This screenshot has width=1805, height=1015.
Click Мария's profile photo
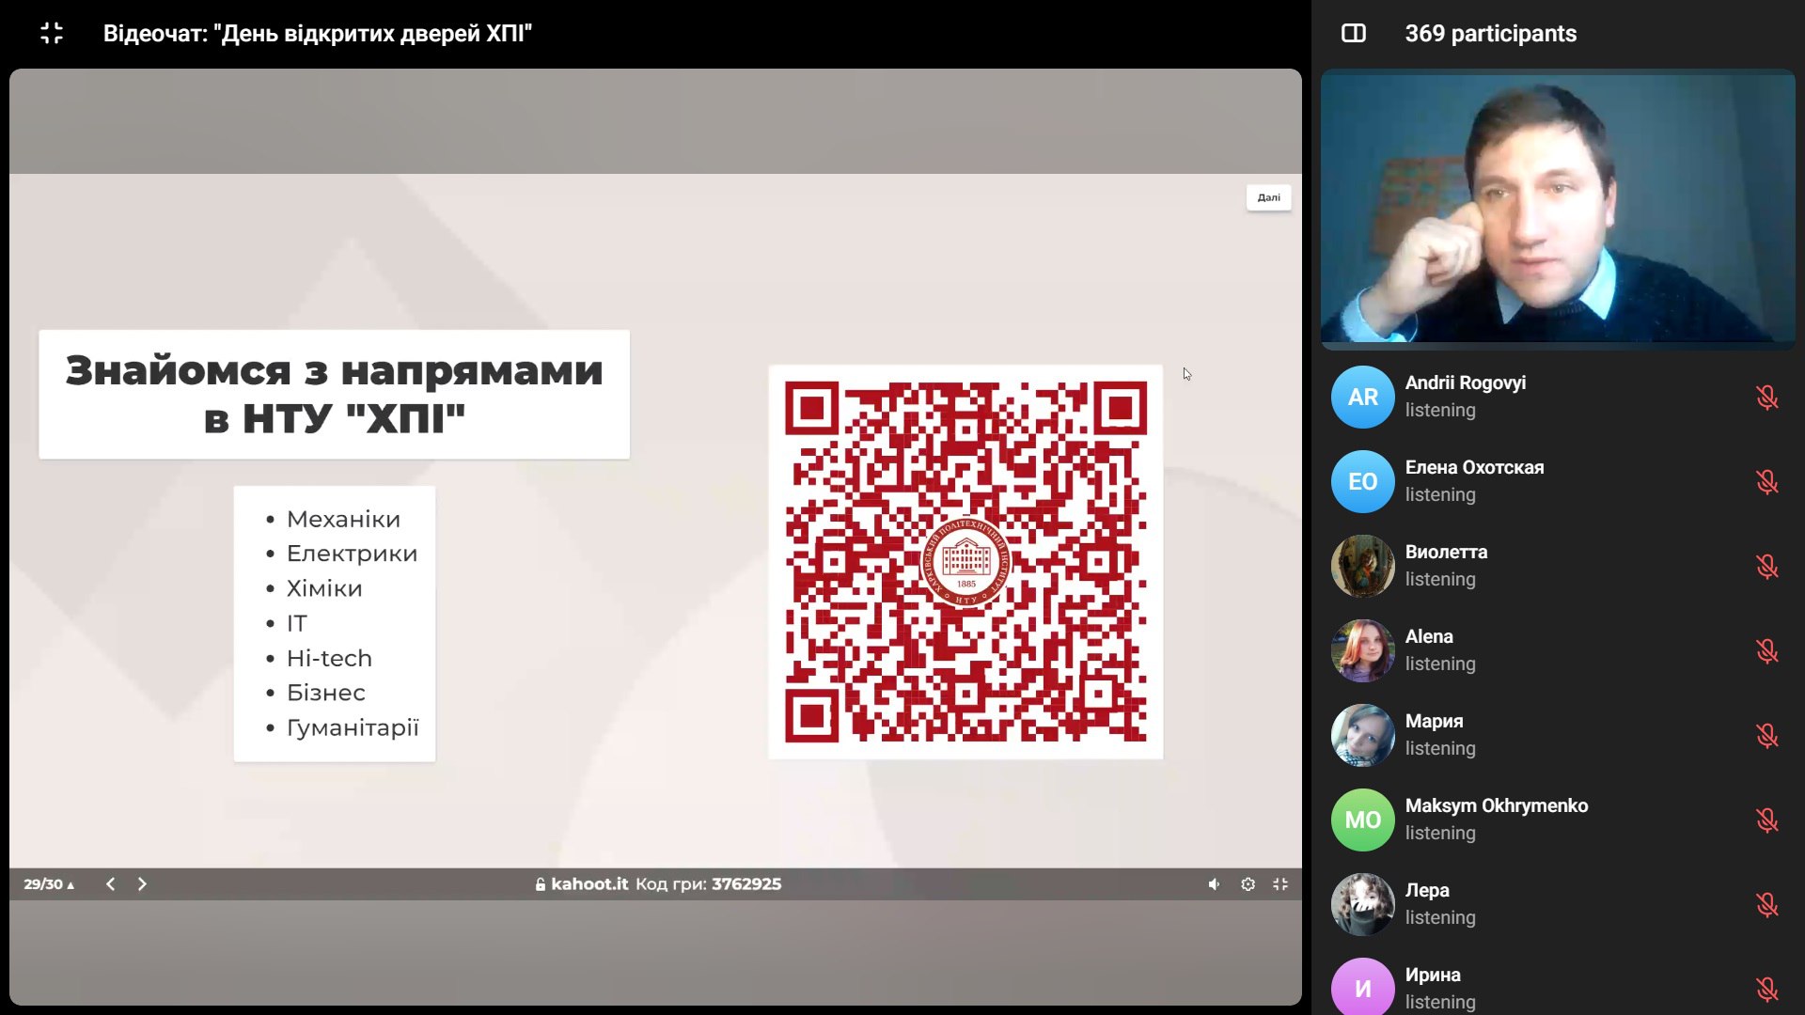(x=1362, y=735)
